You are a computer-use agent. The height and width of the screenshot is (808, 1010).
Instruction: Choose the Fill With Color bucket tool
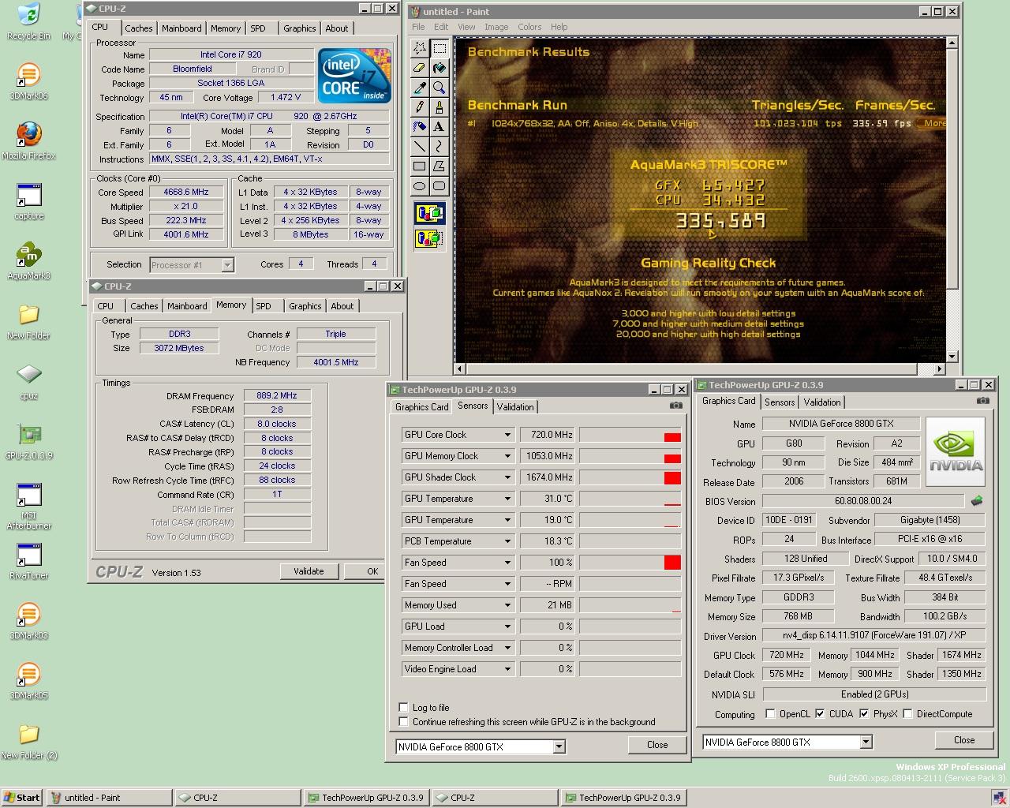(439, 68)
